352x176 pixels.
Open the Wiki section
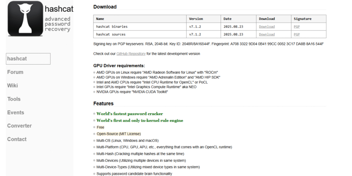pos(12,86)
